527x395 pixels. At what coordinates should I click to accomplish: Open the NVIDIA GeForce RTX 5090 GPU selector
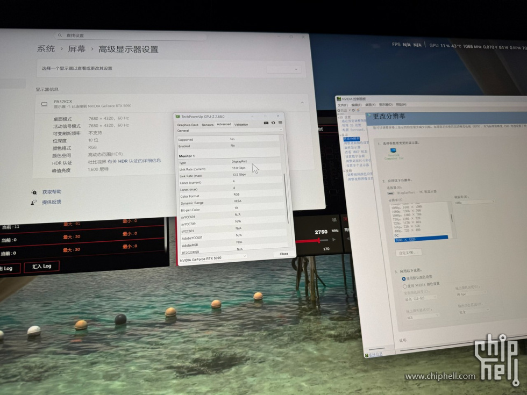[x=212, y=257]
